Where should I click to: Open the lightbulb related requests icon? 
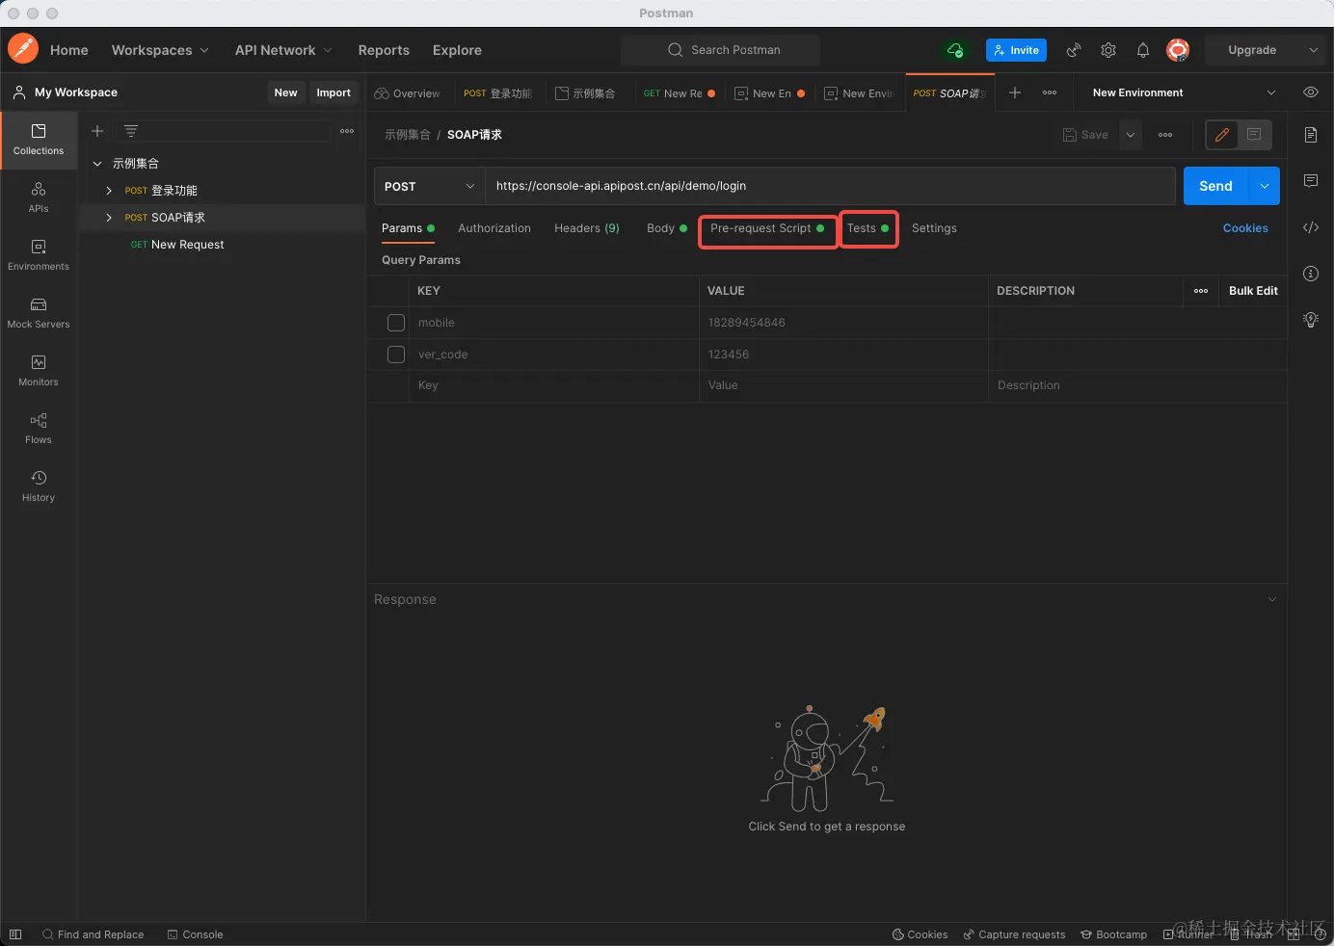pos(1311,320)
